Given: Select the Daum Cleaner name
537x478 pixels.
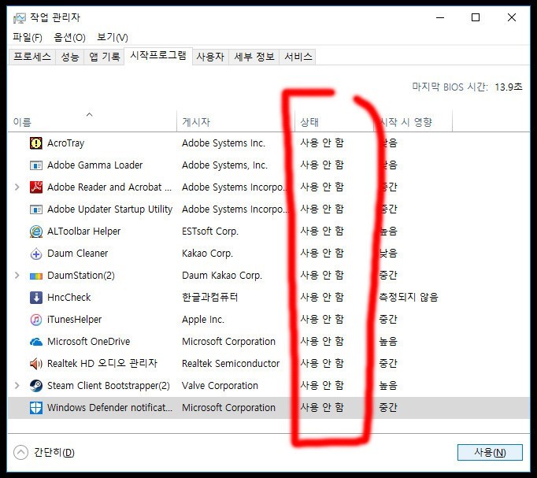Looking at the screenshot, I should (x=77, y=254).
